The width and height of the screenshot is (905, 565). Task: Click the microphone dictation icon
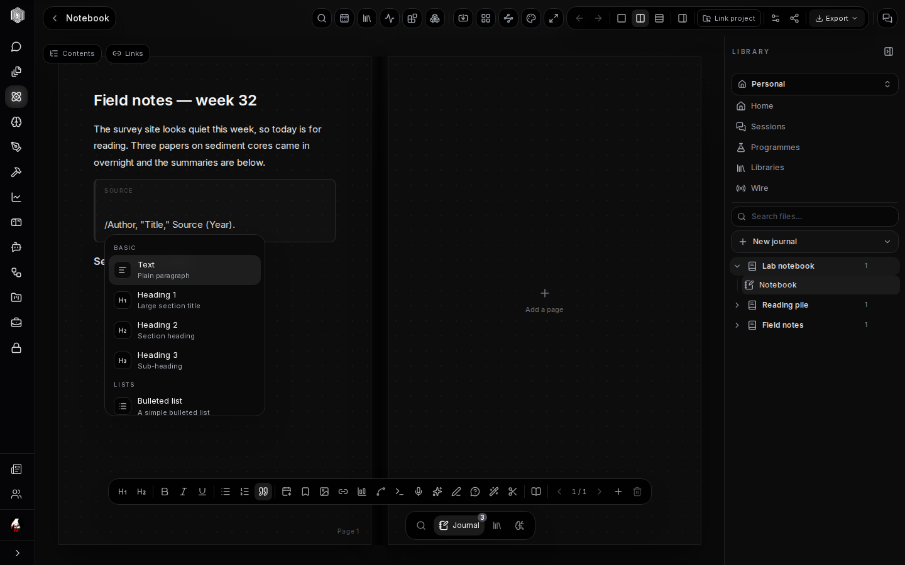tap(419, 492)
